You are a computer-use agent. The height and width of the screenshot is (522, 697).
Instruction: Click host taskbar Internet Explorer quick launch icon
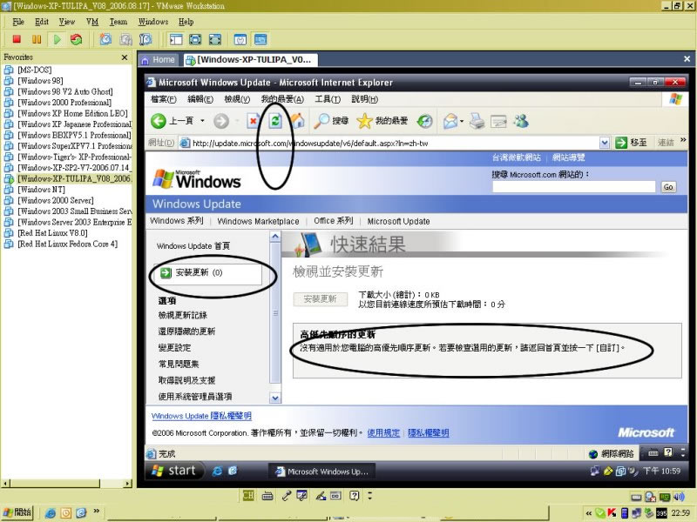(x=51, y=513)
